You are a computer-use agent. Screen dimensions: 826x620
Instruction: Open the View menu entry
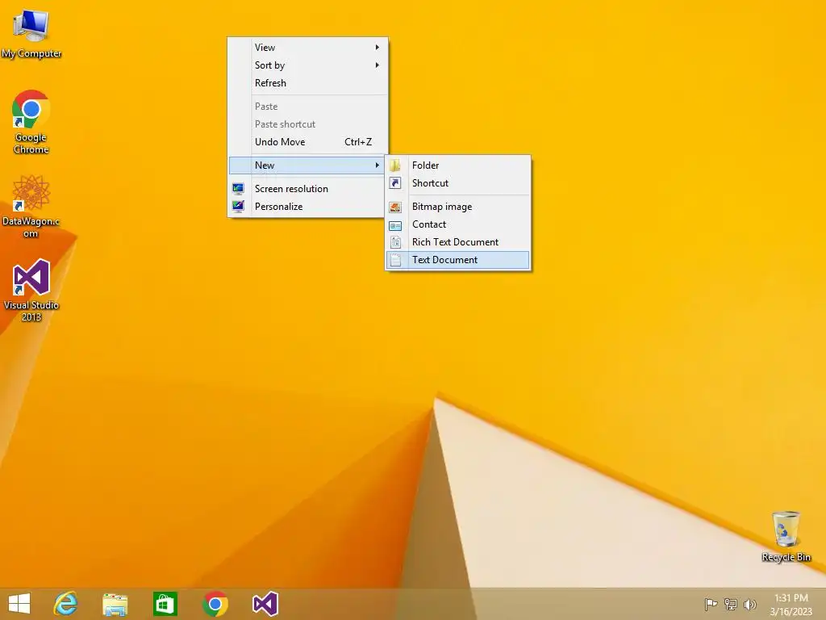pos(308,48)
